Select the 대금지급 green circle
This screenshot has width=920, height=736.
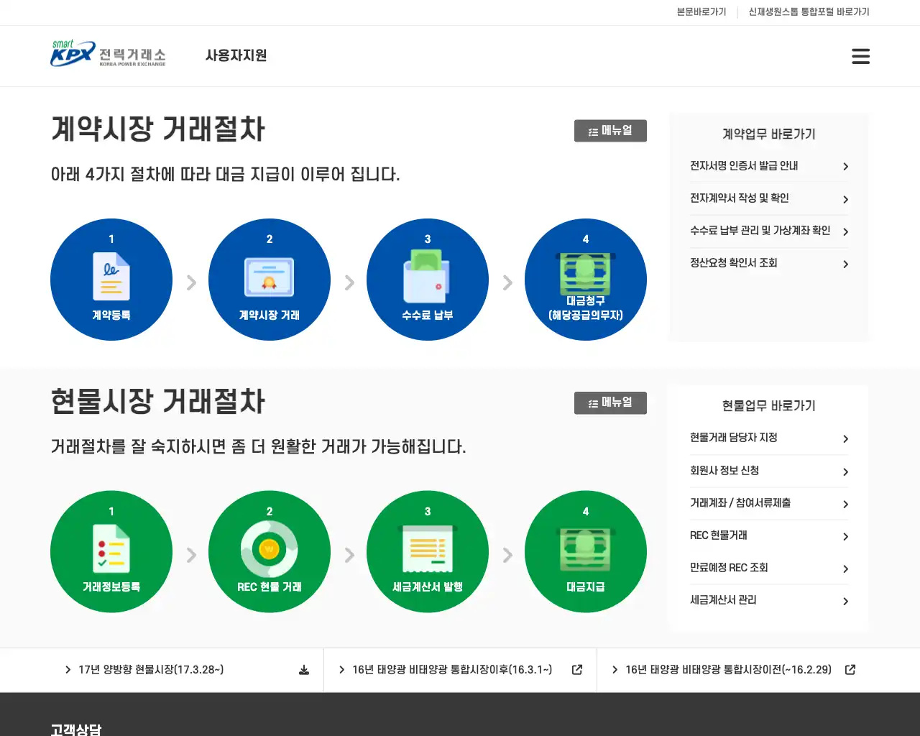pyautogui.click(x=586, y=552)
